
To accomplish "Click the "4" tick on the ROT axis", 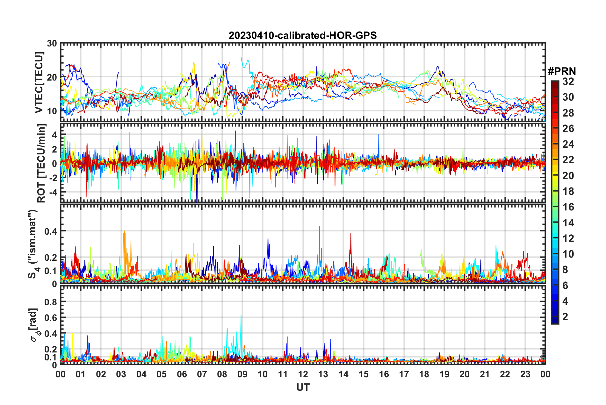I will [54, 135].
